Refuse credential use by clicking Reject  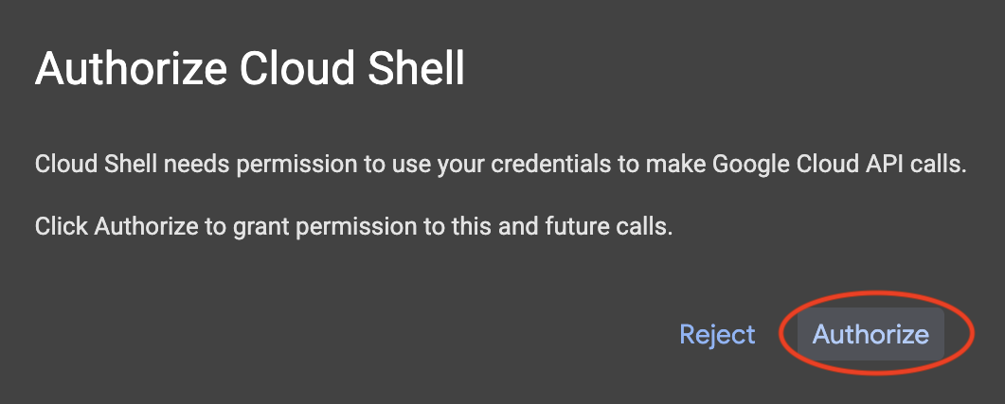(x=717, y=334)
